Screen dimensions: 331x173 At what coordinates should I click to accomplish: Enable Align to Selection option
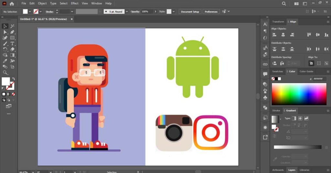[319, 63]
